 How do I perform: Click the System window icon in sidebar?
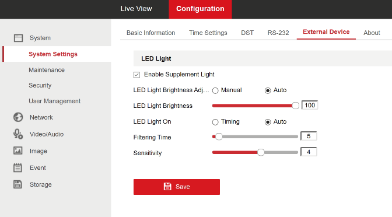point(18,38)
